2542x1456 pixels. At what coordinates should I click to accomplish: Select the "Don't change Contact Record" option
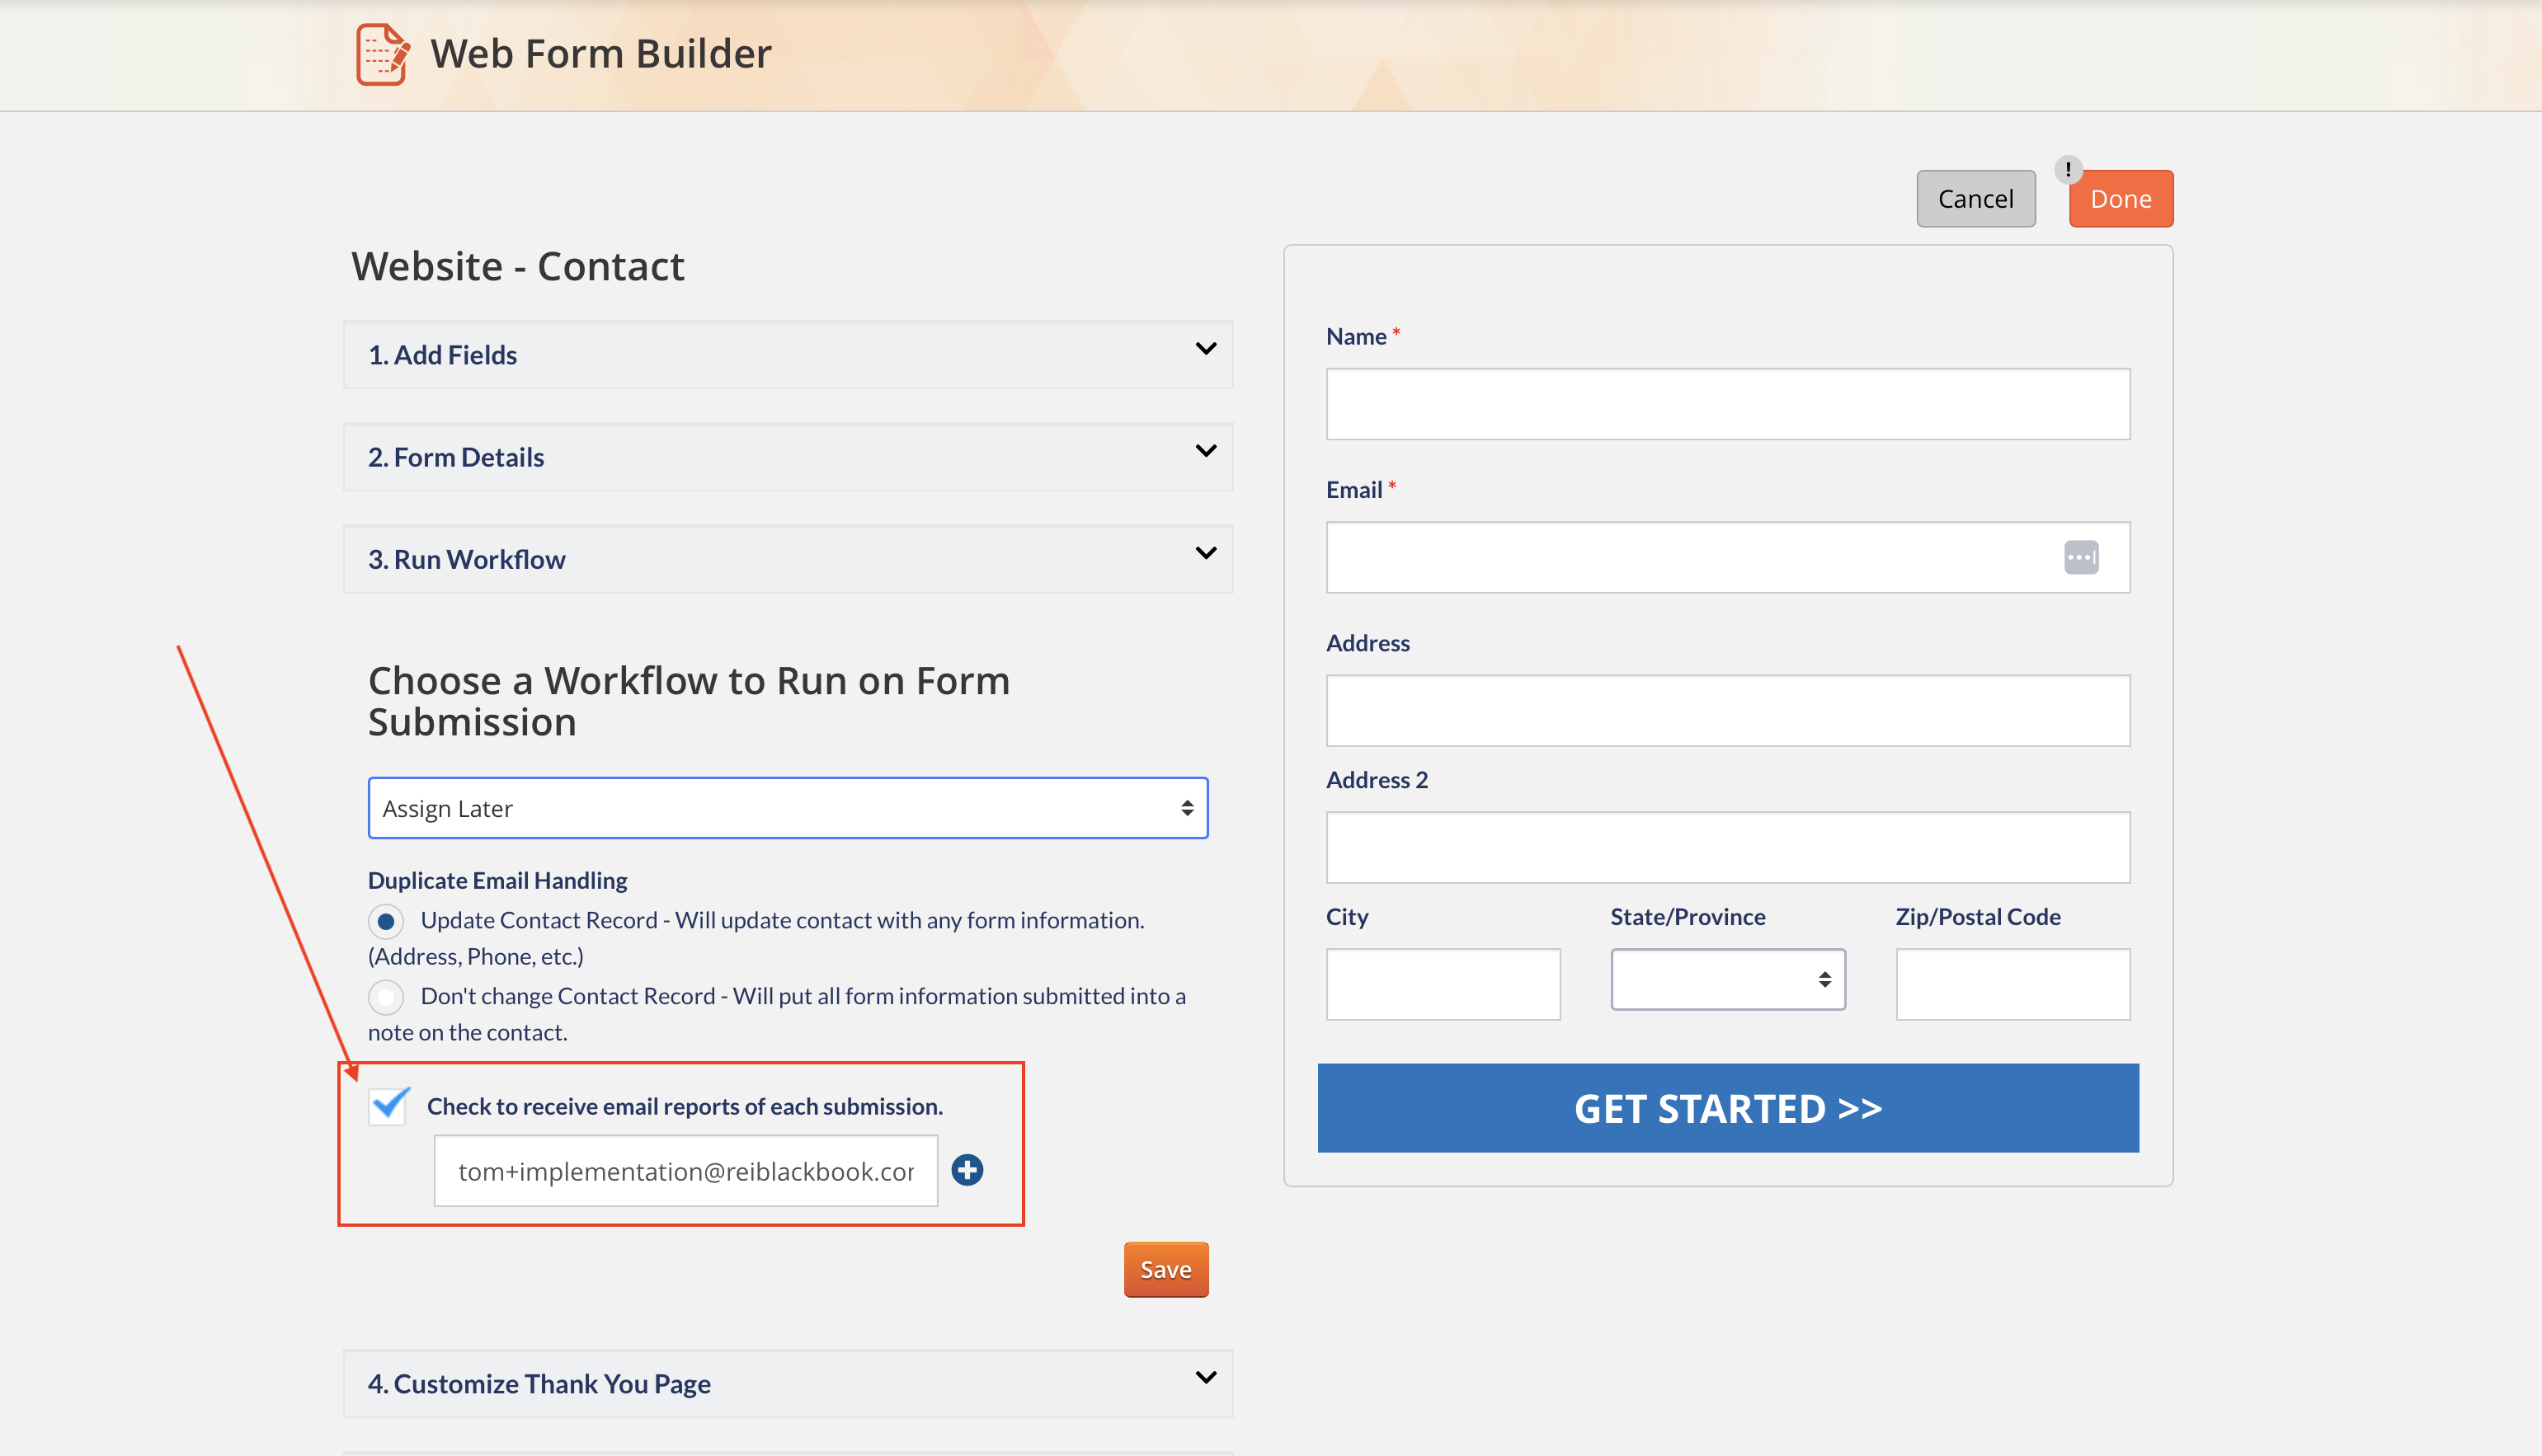[386, 996]
